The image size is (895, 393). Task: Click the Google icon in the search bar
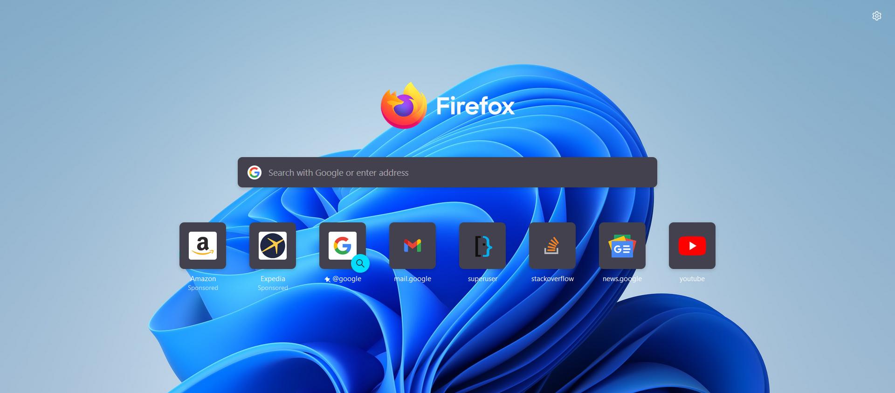(x=255, y=172)
